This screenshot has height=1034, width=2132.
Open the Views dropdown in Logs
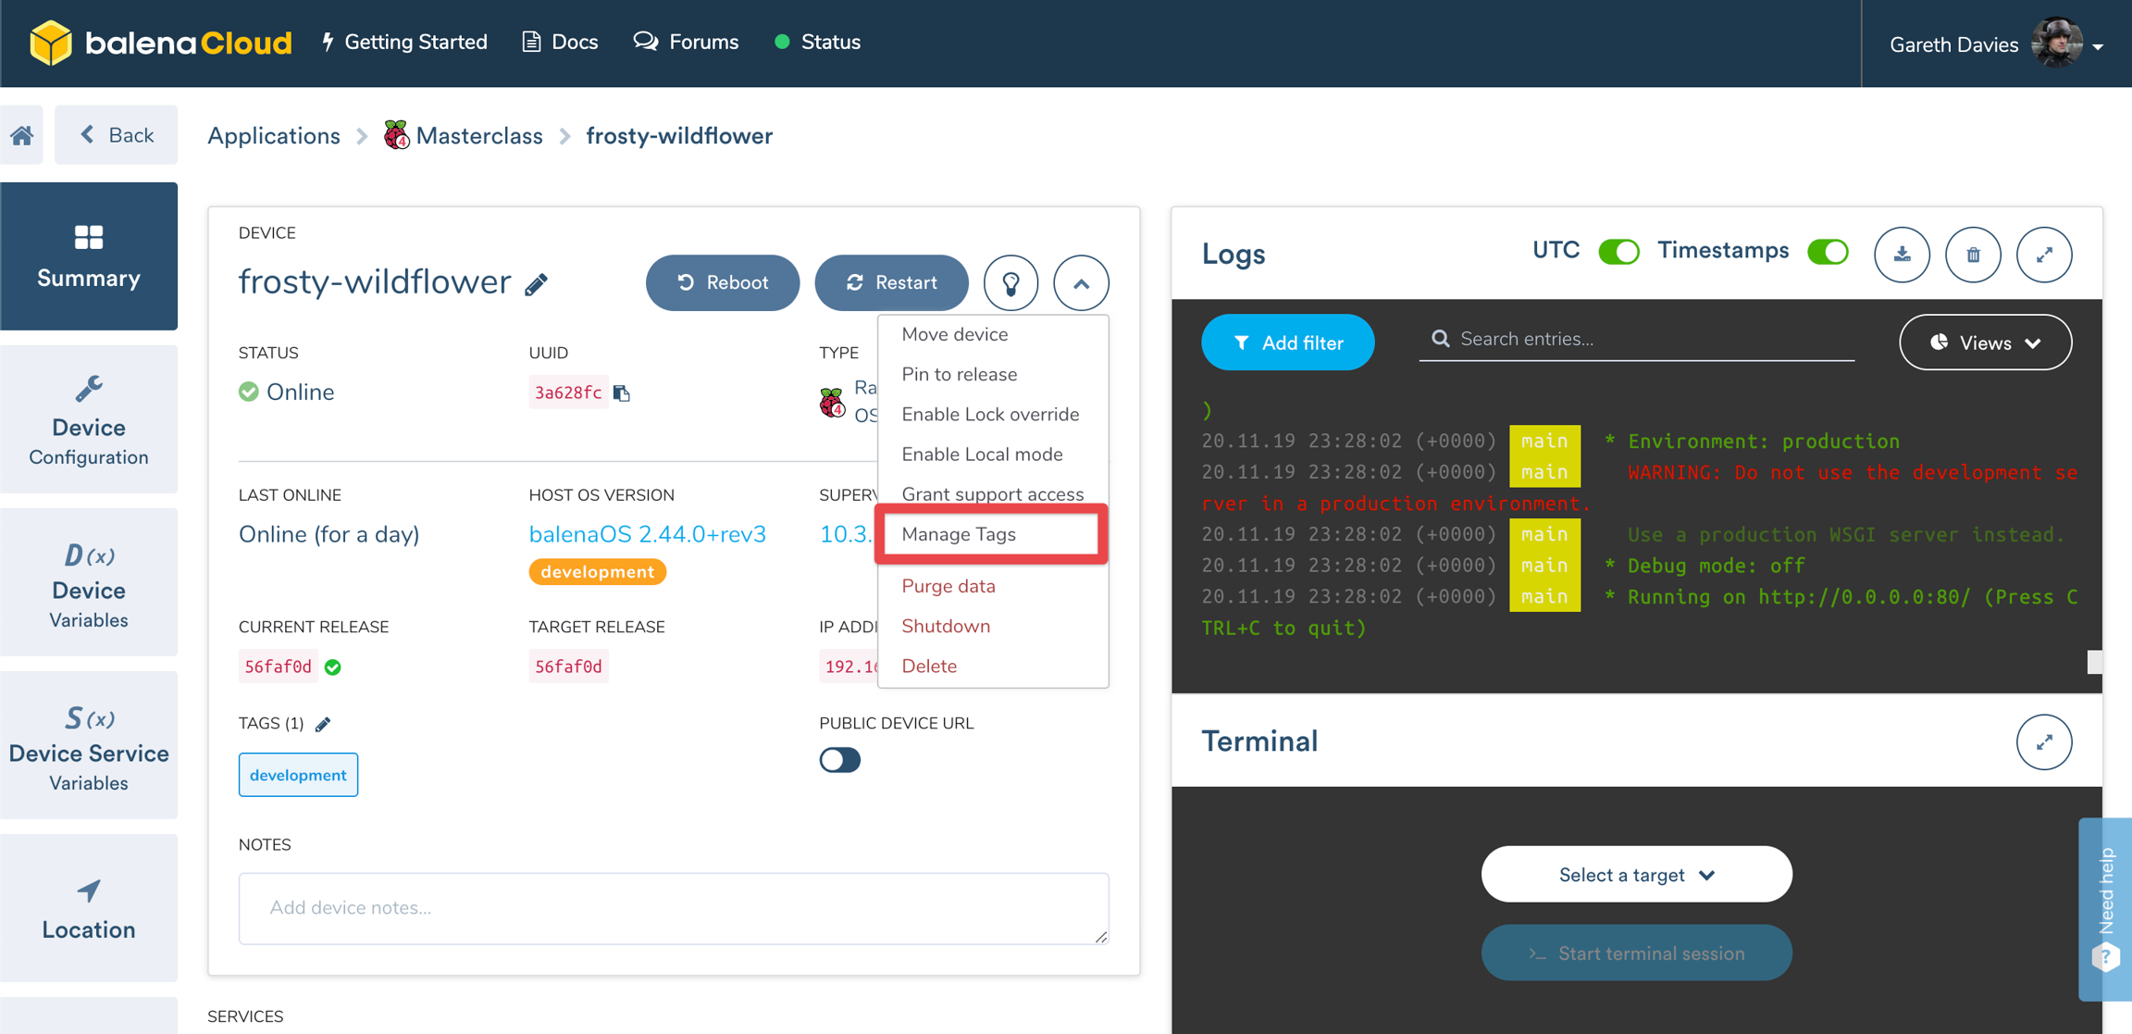1985,343
